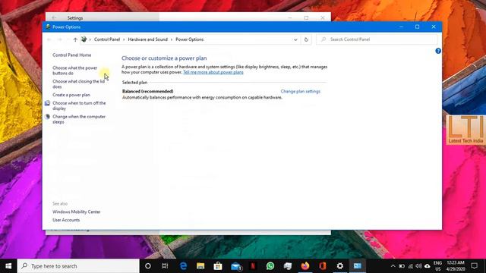The image size is (486, 273).
Task: Launch Microsoft Edge from the taskbar
Action: point(183,266)
